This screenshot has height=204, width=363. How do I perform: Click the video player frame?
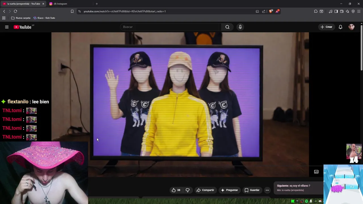tap(180, 105)
